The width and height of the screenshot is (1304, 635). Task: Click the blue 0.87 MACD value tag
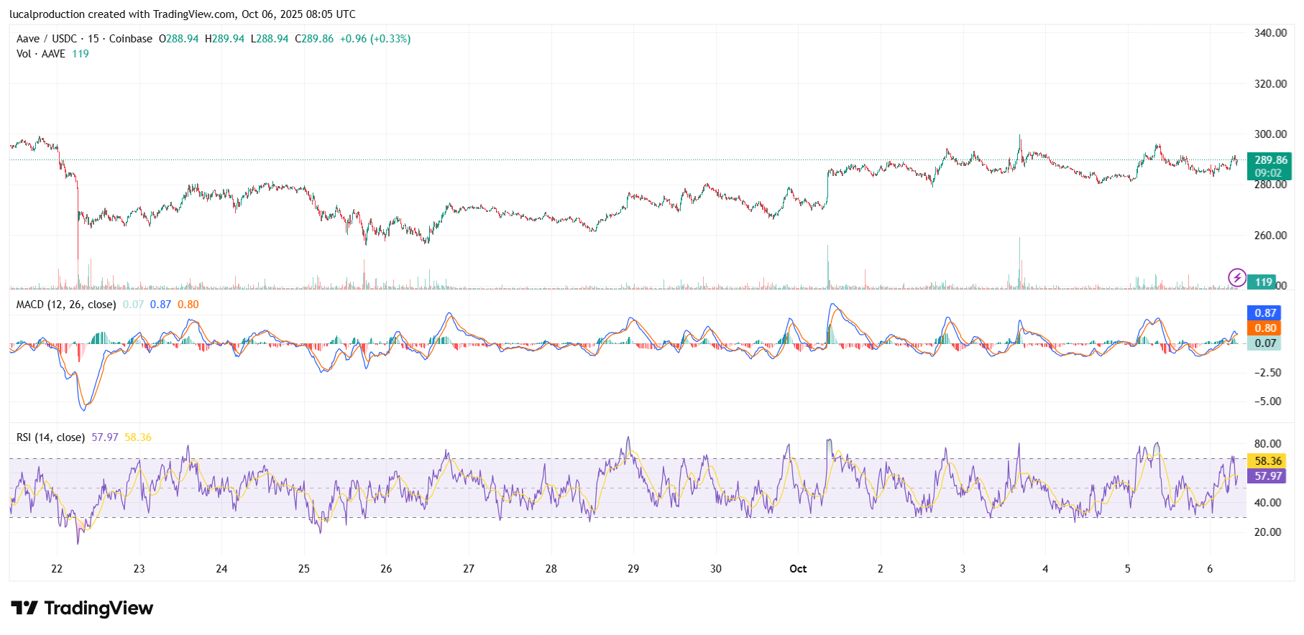tap(1264, 313)
